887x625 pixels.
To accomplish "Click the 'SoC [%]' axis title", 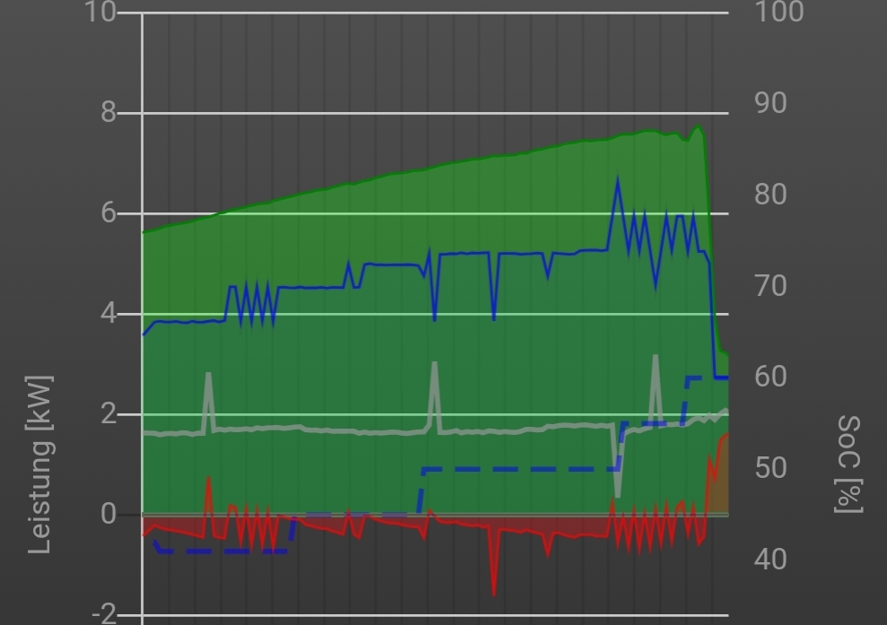I will 848,464.
